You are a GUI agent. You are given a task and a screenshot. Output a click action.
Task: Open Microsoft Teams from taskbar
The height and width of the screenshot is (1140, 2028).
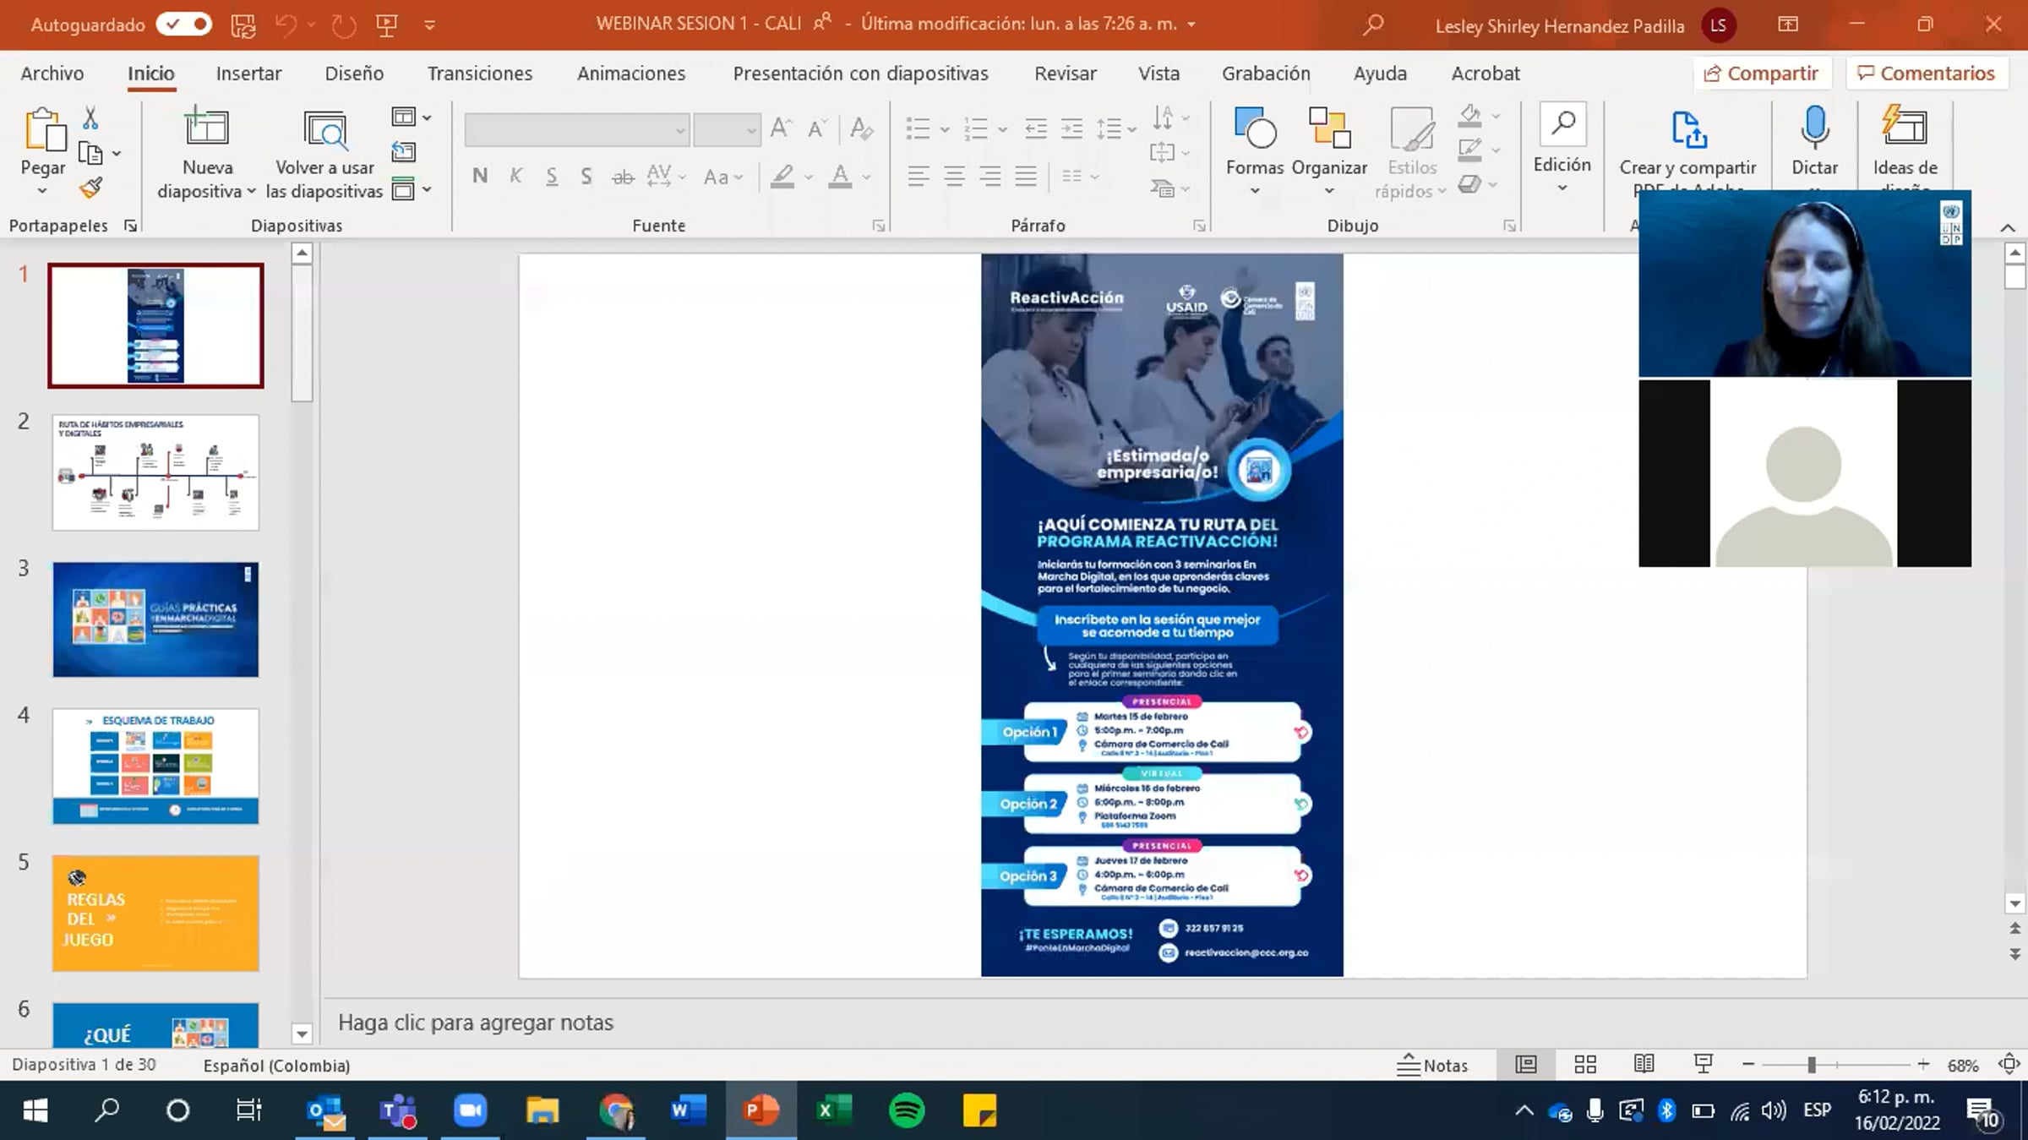[398, 1110]
